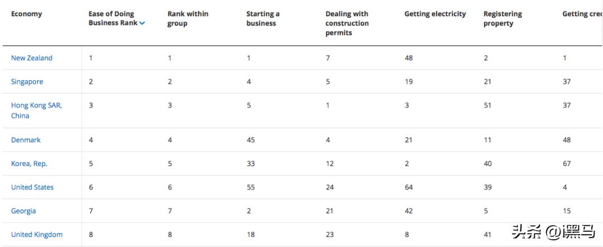This screenshot has width=603, height=247.
Task: Sort by Rank within group header
Action: click(188, 18)
